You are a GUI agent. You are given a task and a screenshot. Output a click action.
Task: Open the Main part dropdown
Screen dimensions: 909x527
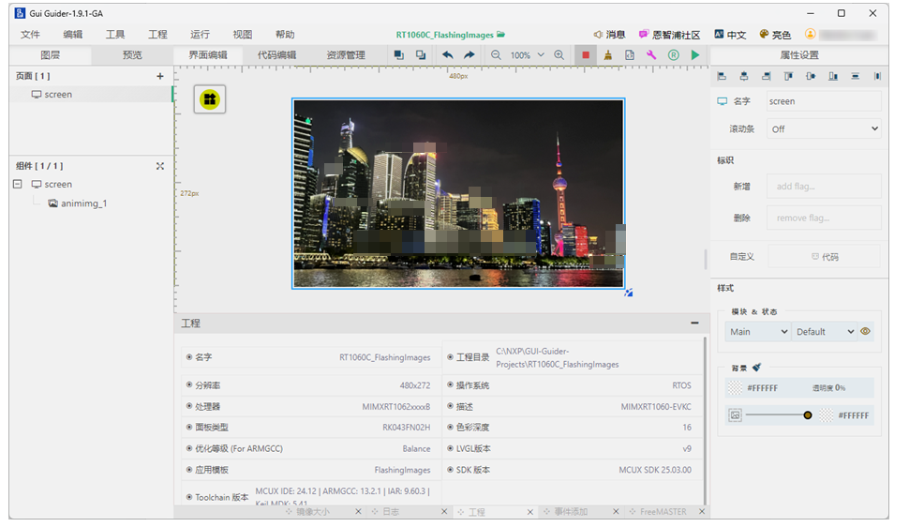[x=758, y=331]
